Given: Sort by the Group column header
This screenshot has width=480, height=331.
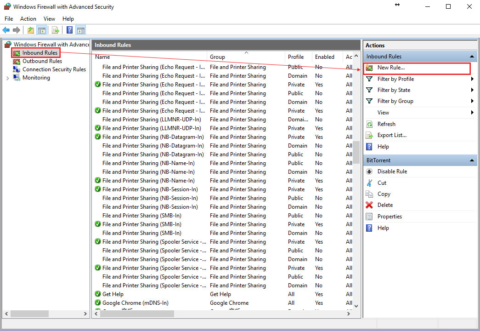Looking at the screenshot, I should tap(246, 57).
